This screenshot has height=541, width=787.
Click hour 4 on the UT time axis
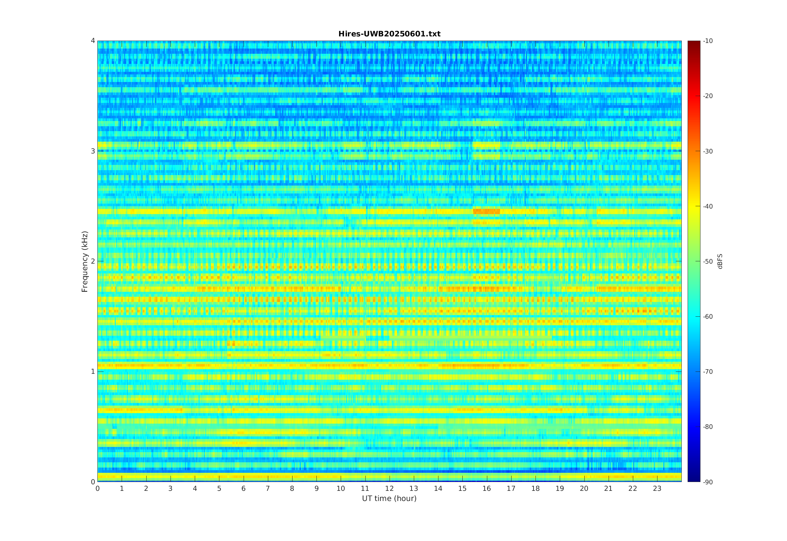pos(195,489)
